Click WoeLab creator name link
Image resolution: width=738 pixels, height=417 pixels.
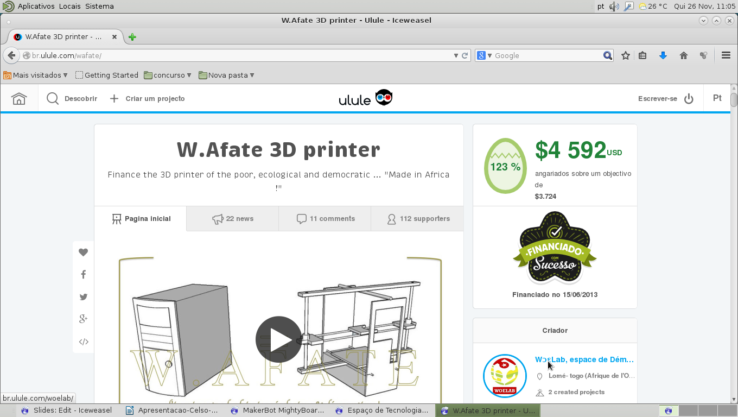click(x=584, y=359)
